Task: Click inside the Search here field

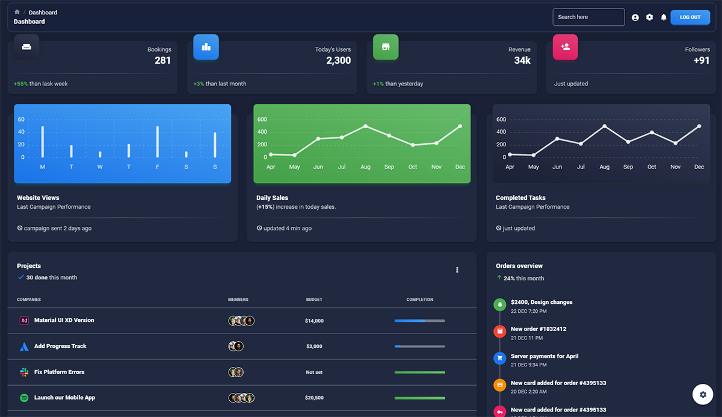Action: tap(588, 17)
